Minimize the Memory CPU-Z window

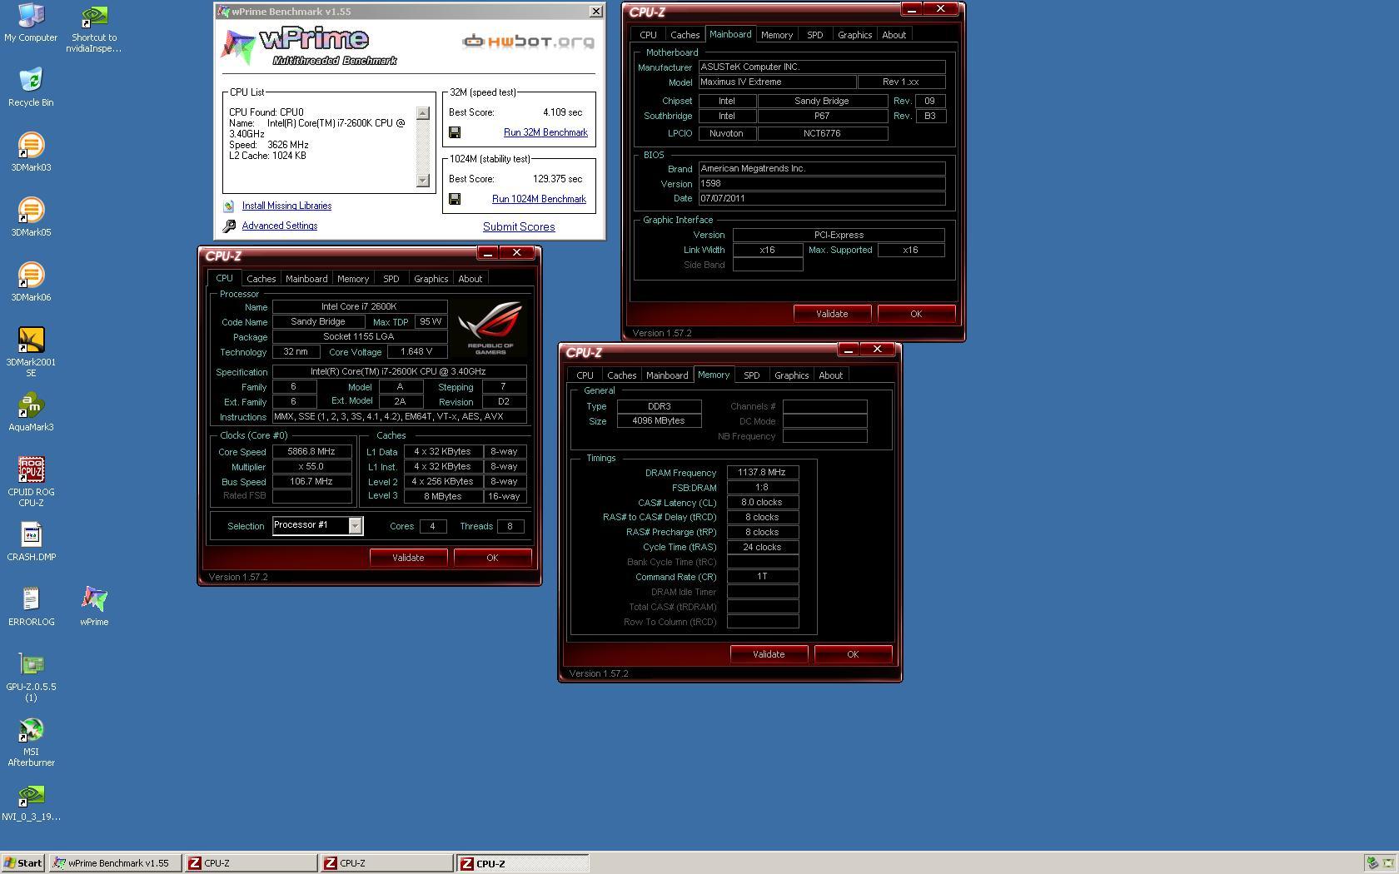point(848,350)
